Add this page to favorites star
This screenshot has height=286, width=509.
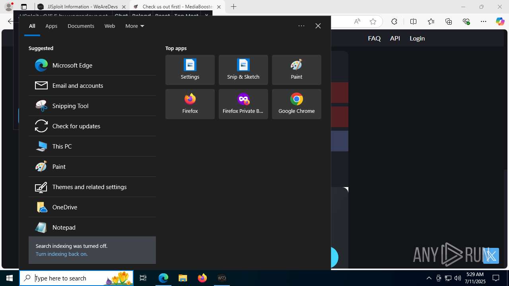[x=373, y=21]
